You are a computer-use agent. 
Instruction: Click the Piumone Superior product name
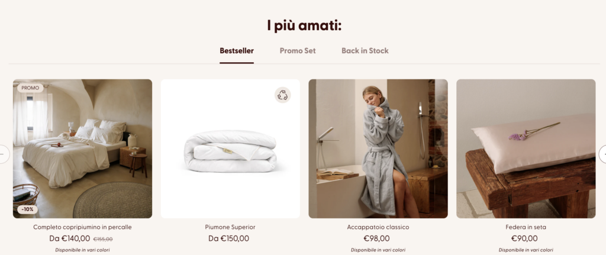230,227
